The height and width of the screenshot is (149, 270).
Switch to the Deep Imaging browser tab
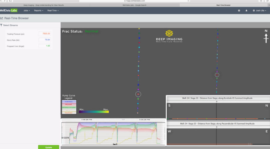tap(44, 5)
